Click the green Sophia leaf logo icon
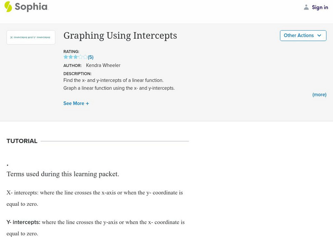This screenshot has height=237, width=333. point(8,7)
